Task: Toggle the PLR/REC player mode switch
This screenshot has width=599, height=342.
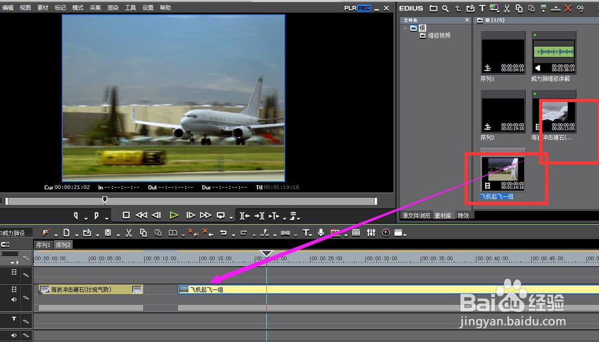Action: coord(357,8)
